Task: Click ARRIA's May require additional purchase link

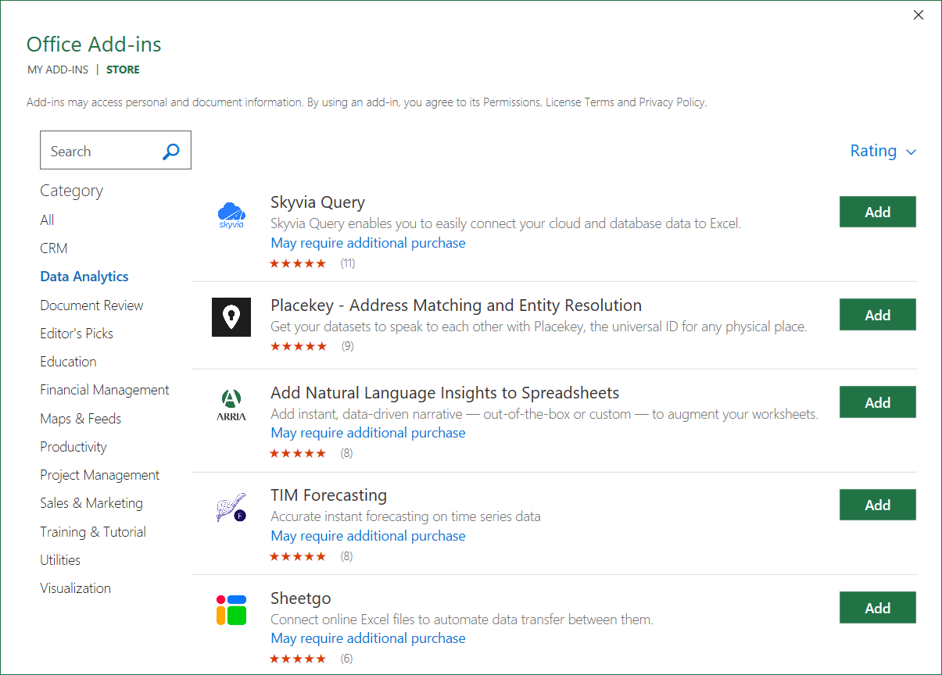Action: pyautogui.click(x=368, y=433)
